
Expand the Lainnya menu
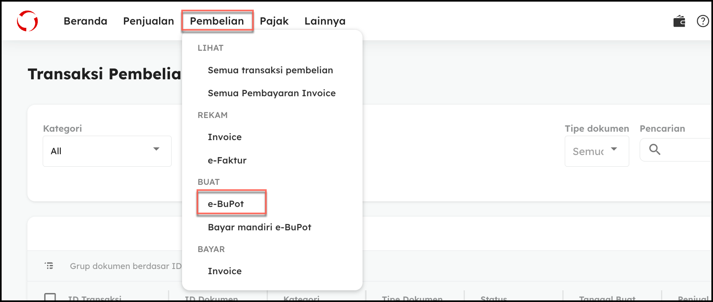(325, 21)
